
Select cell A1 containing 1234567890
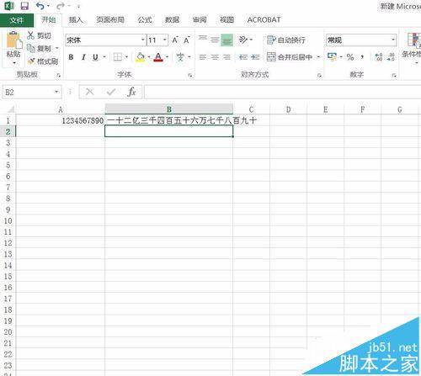click(61, 120)
